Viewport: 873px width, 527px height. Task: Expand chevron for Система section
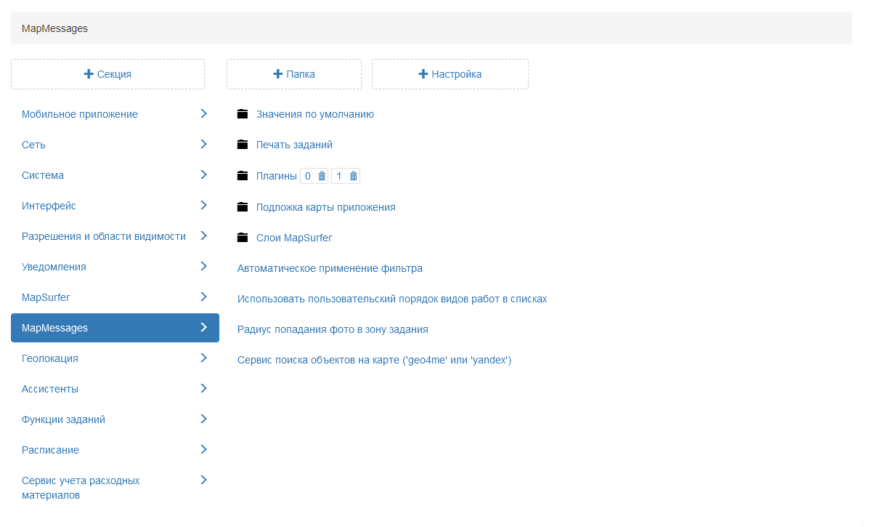coord(203,174)
